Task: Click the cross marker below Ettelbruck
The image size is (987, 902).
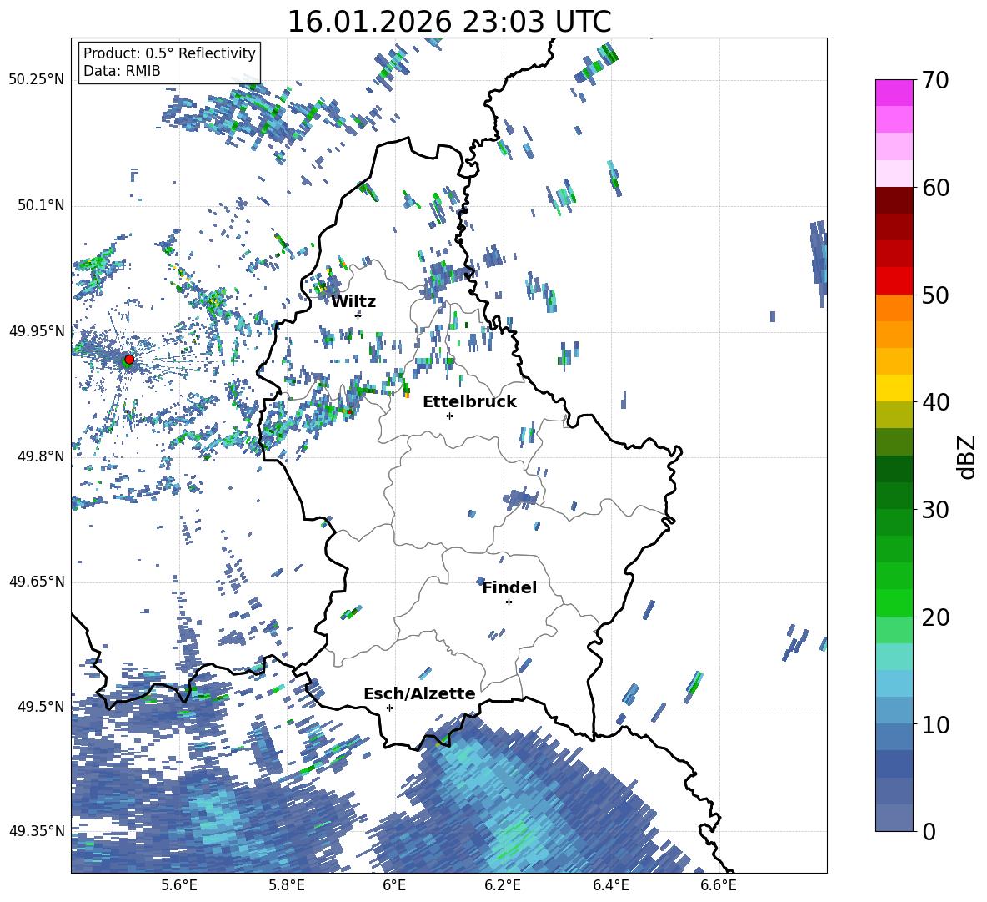Action: point(449,416)
